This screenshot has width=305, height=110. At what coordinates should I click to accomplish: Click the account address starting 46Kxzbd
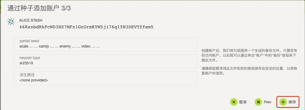click(x=86, y=27)
